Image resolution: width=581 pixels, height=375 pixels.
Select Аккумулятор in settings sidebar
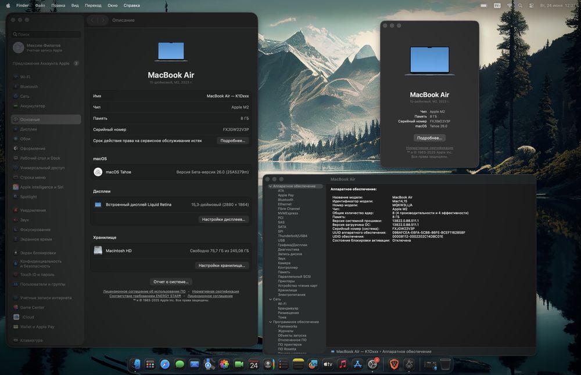tap(46, 105)
